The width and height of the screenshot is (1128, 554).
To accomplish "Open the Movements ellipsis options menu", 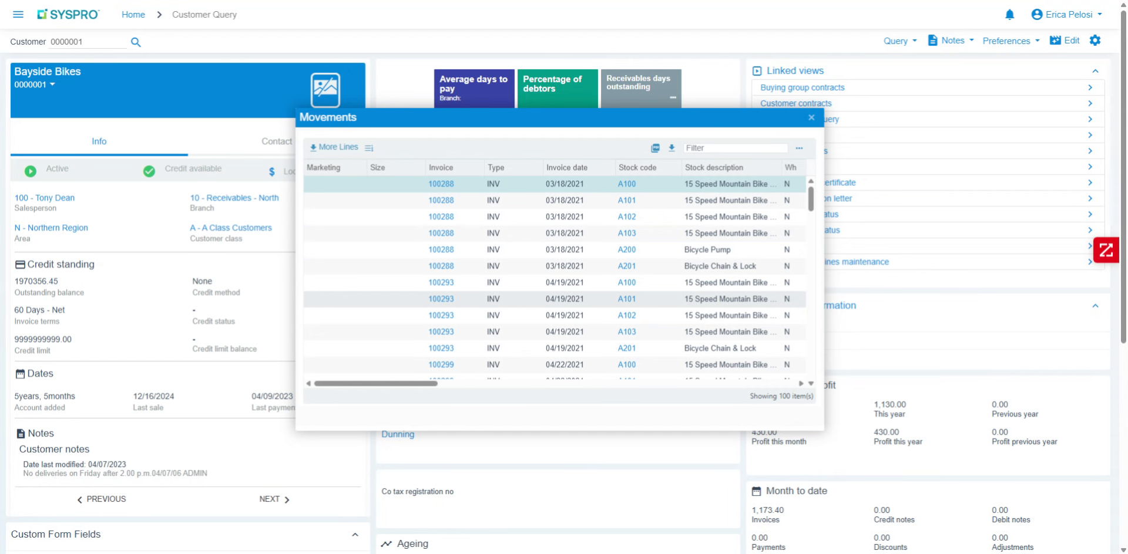I will 799,148.
